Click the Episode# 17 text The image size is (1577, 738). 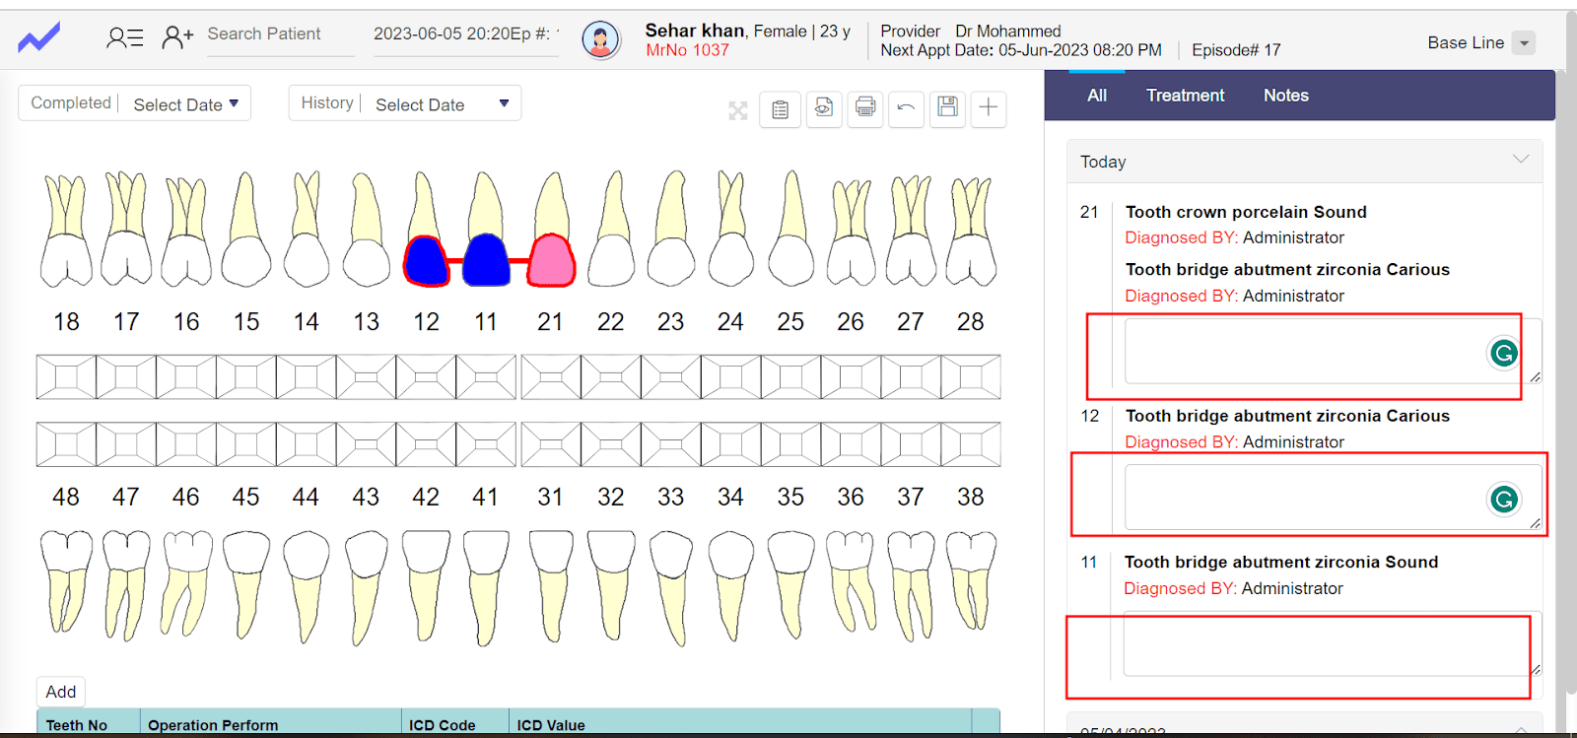1236,50
